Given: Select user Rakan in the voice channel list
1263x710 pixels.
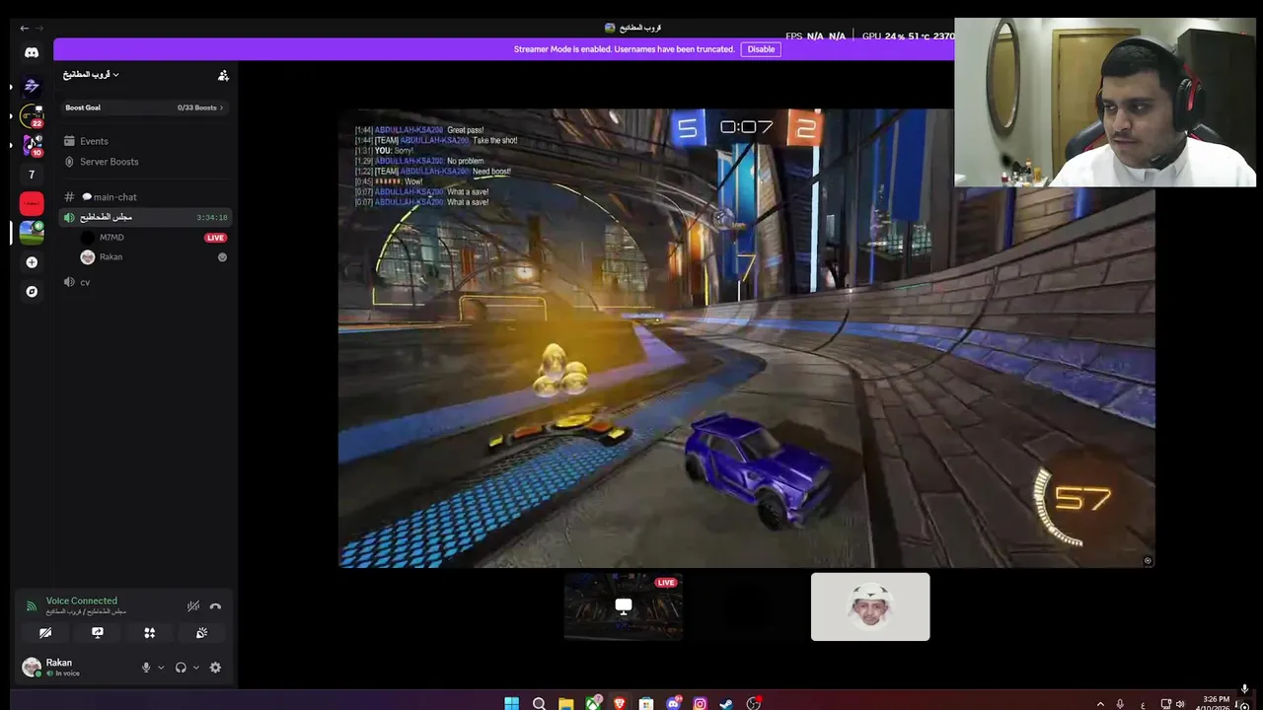Looking at the screenshot, I should (x=111, y=257).
